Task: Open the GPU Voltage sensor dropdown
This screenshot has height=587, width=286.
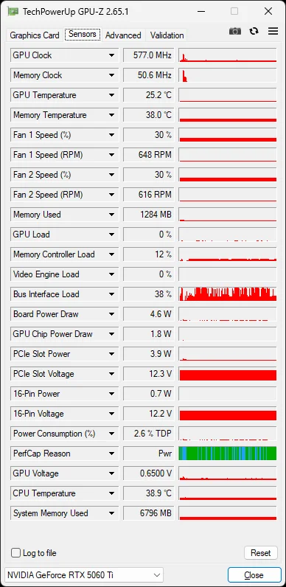Action: [x=111, y=473]
